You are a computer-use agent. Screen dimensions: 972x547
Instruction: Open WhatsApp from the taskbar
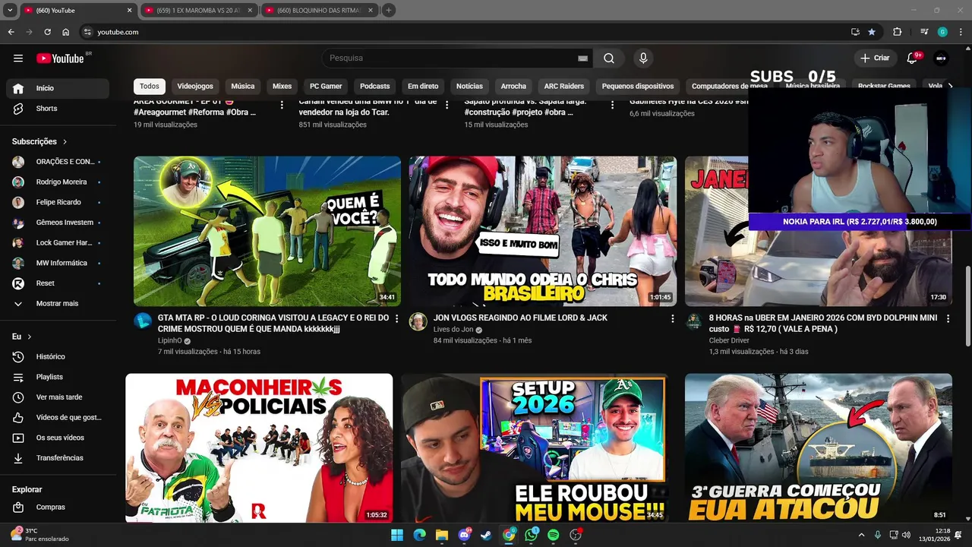[531, 535]
